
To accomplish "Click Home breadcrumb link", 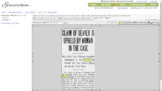I will 4,12.
